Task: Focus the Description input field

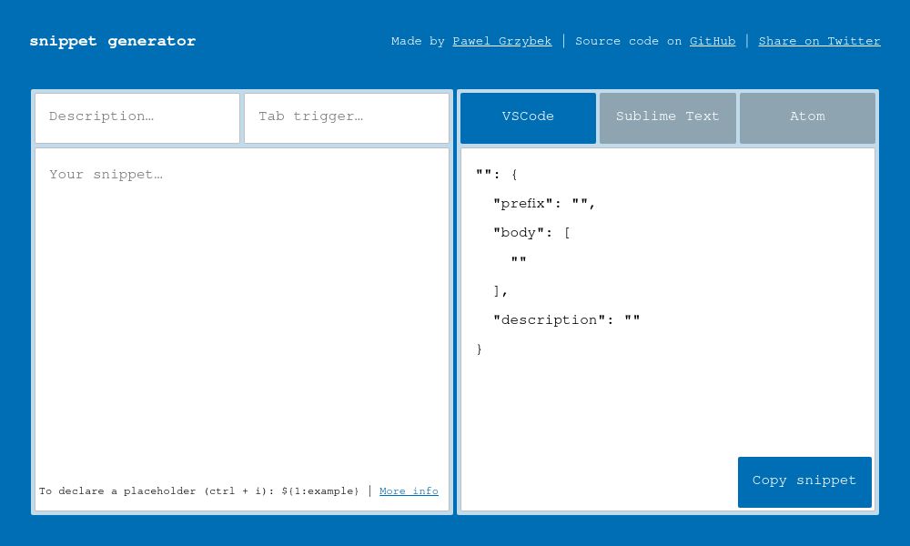Action: click(x=137, y=117)
